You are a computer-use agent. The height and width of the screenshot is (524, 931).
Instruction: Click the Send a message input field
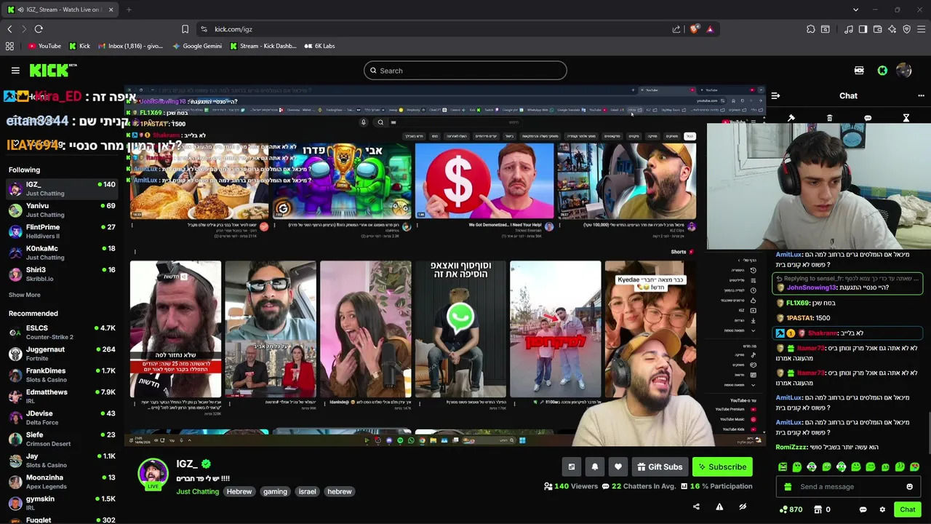pyautogui.click(x=847, y=487)
